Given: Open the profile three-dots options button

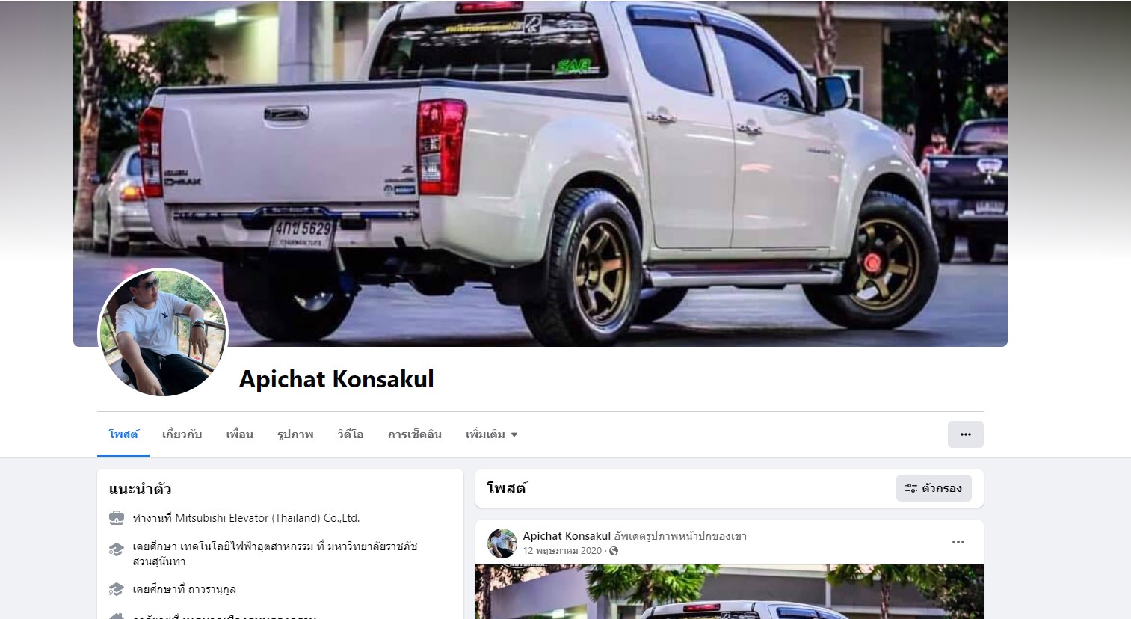Looking at the screenshot, I should (x=965, y=434).
